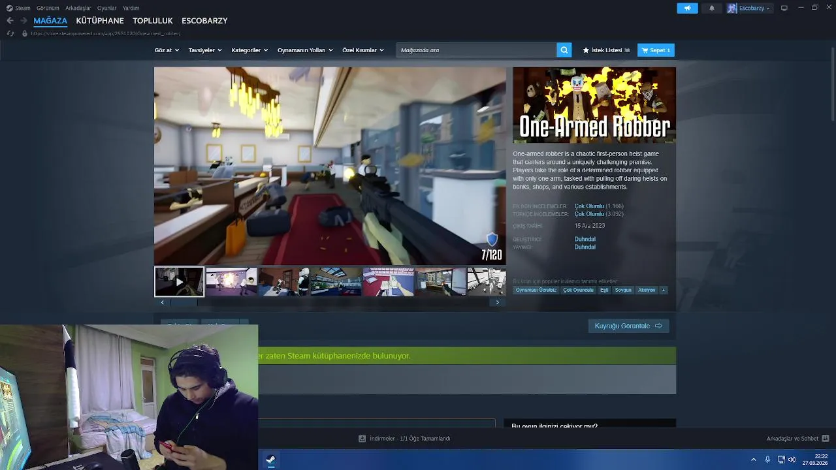836x470 pixels.
Task: Open the Escobarzy account dropdown
Action: tap(754, 8)
